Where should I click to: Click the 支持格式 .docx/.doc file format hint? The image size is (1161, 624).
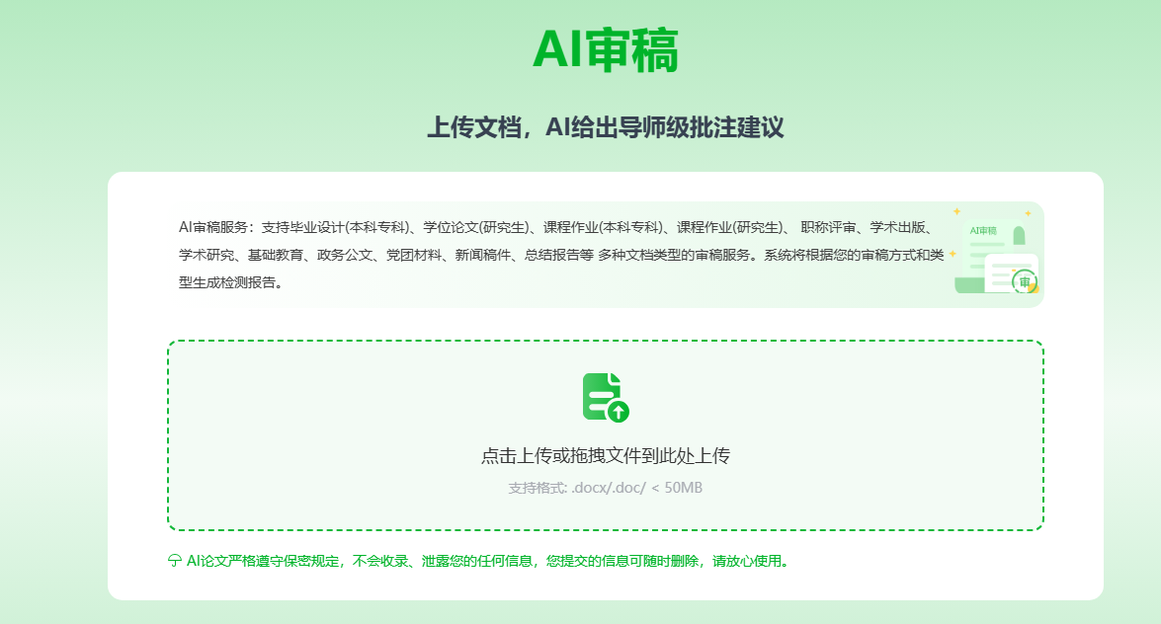(605, 488)
